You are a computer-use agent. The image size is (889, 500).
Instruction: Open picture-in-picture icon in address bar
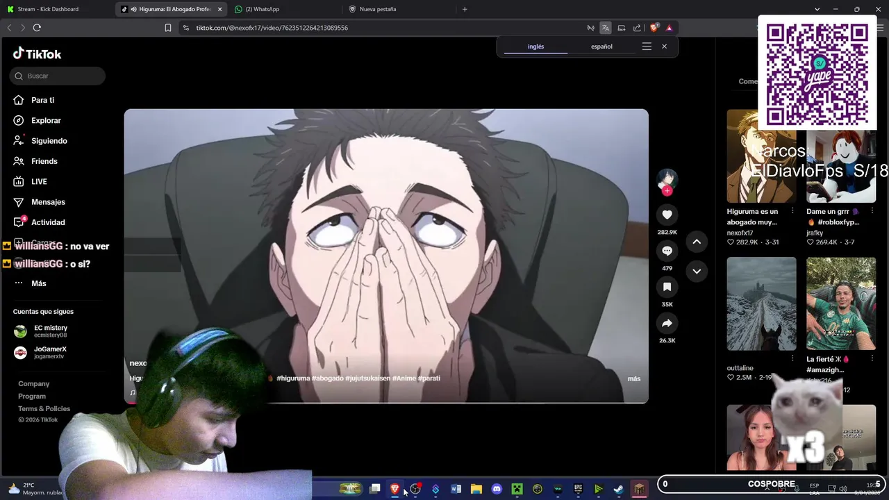(622, 28)
